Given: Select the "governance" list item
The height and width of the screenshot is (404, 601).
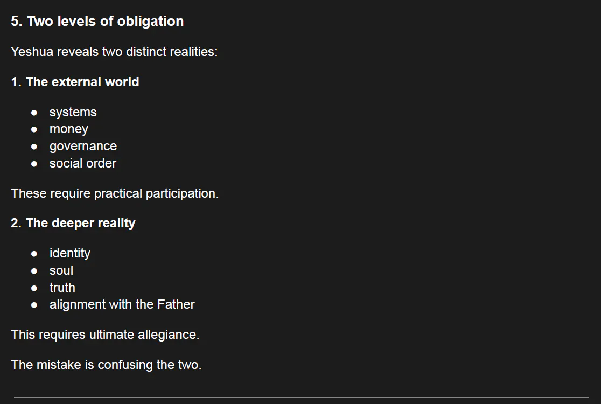Looking at the screenshot, I should point(83,146).
